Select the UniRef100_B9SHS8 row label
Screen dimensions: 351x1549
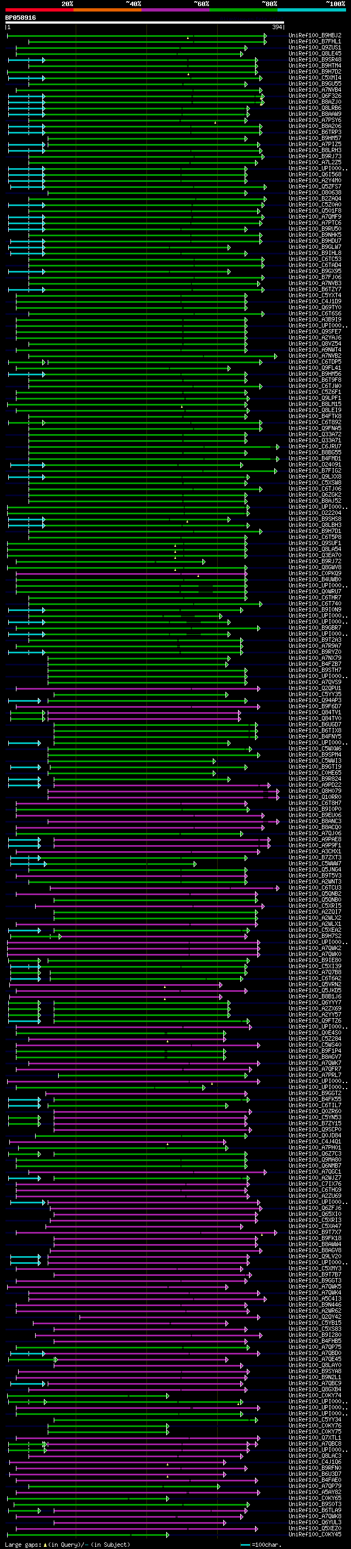(x=315, y=520)
